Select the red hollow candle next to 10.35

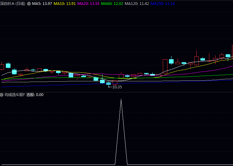[x=115, y=82]
